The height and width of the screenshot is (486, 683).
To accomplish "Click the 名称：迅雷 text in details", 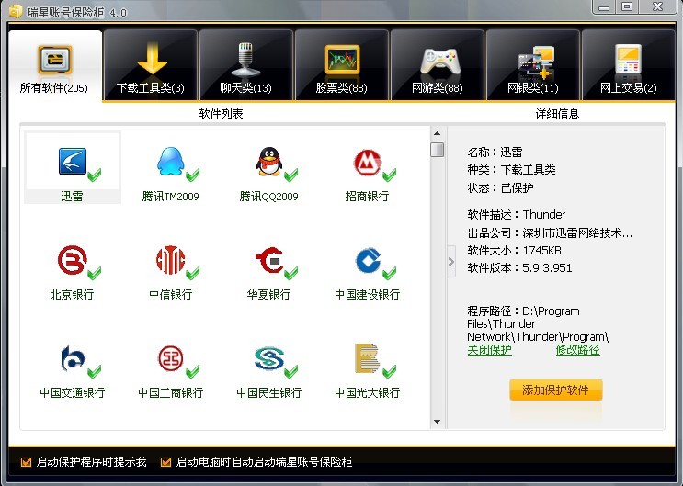I will [x=495, y=152].
